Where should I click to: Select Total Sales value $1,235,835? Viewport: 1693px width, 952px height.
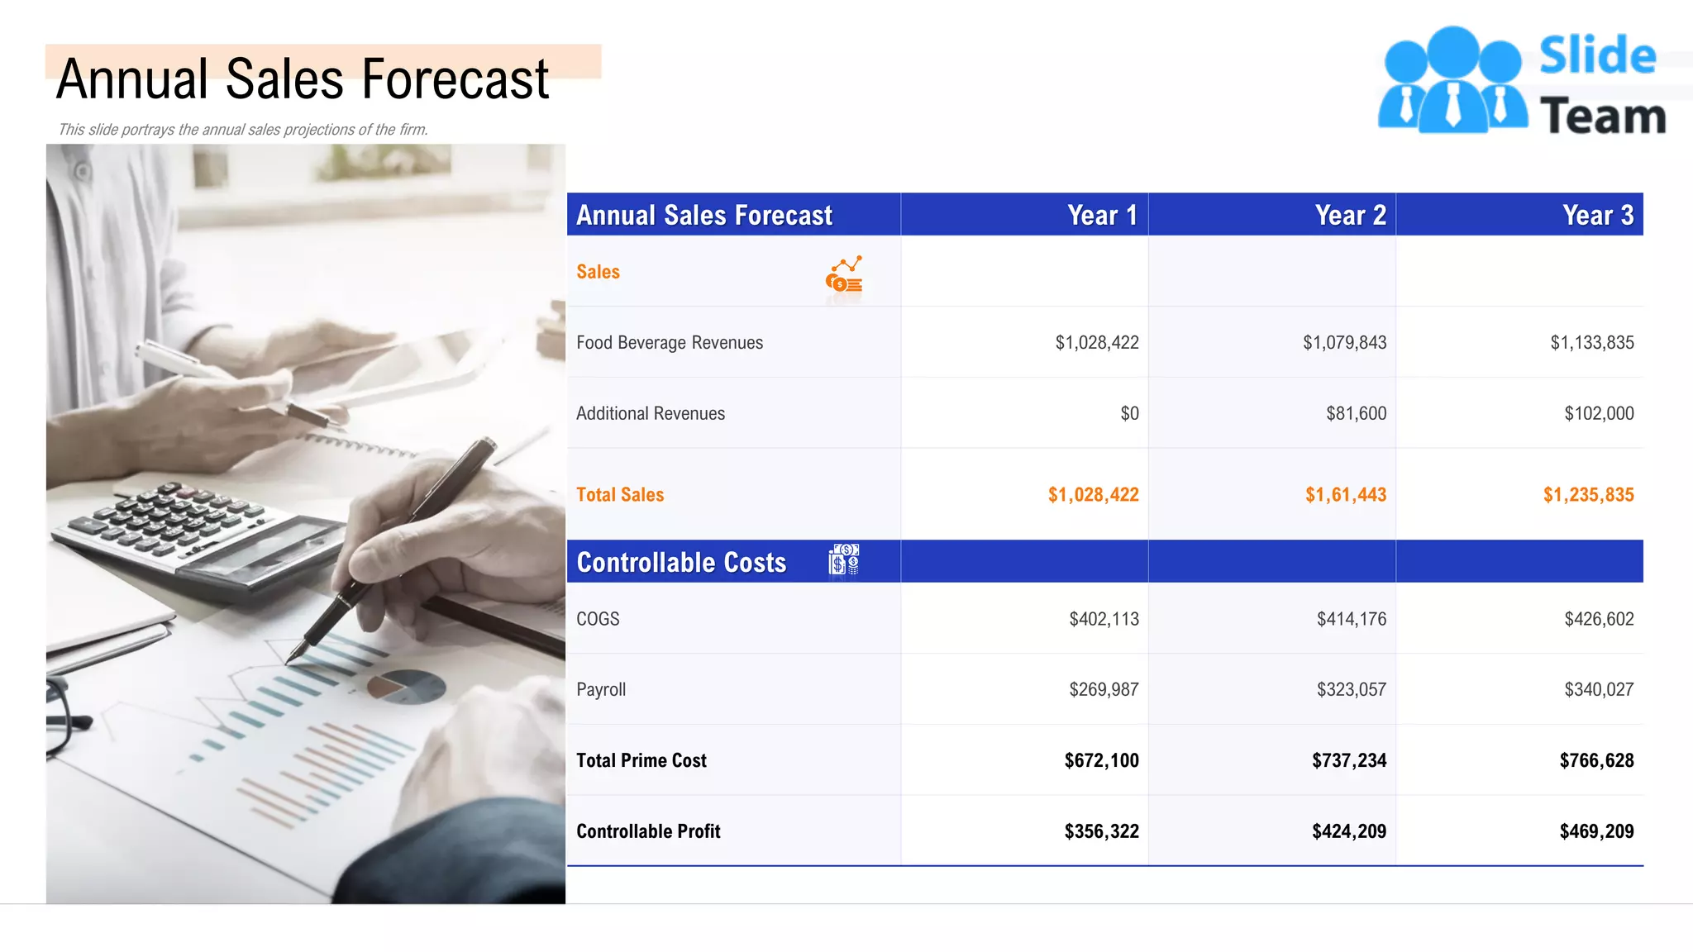coord(1589,495)
